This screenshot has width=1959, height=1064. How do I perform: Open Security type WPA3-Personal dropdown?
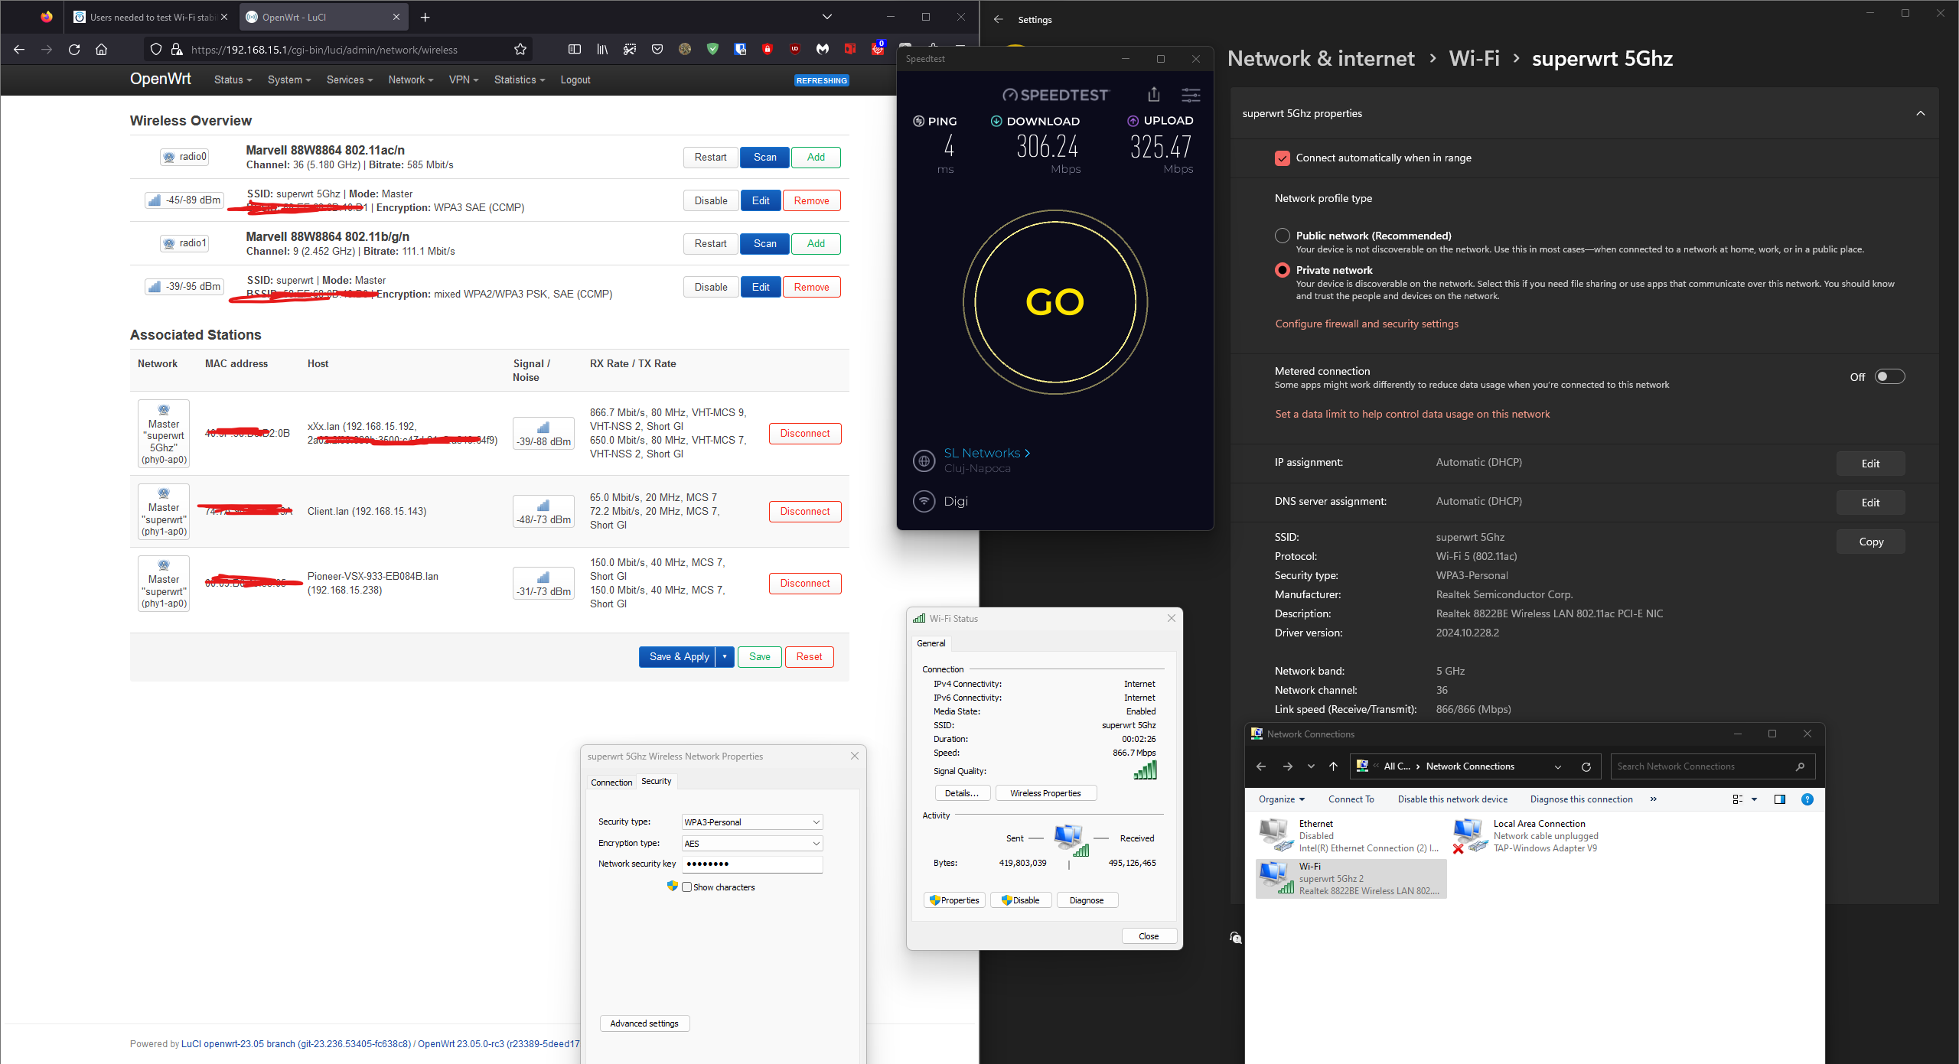point(751,822)
